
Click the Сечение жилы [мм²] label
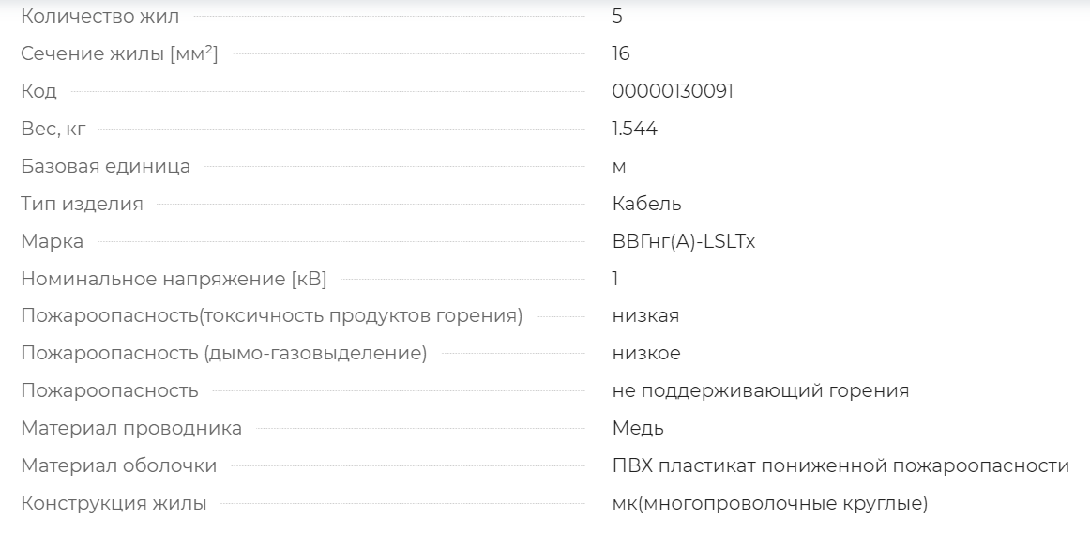click(x=119, y=53)
